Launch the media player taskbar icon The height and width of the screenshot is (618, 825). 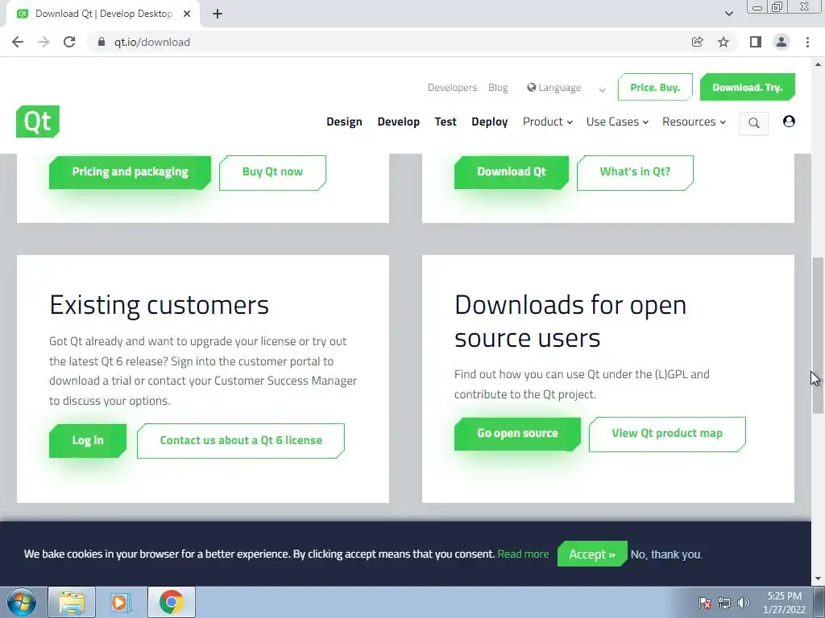point(119,602)
